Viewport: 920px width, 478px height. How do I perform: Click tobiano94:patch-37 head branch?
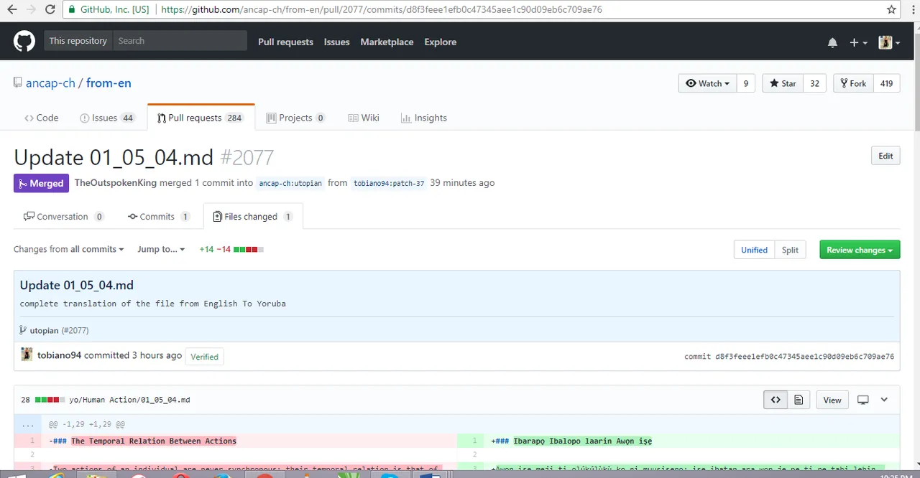pyautogui.click(x=389, y=183)
